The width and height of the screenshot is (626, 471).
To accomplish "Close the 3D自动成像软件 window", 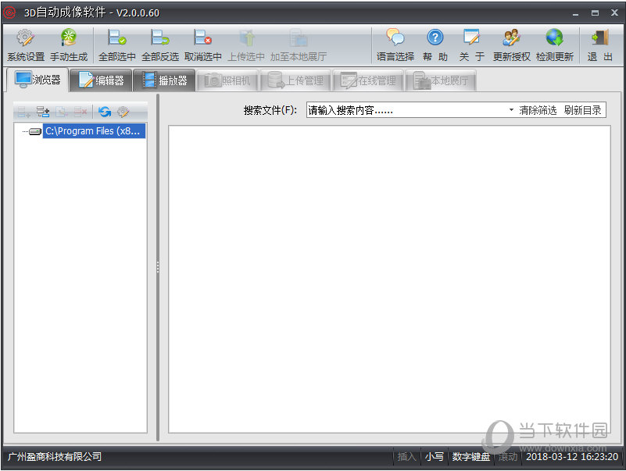I will [614, 13].
